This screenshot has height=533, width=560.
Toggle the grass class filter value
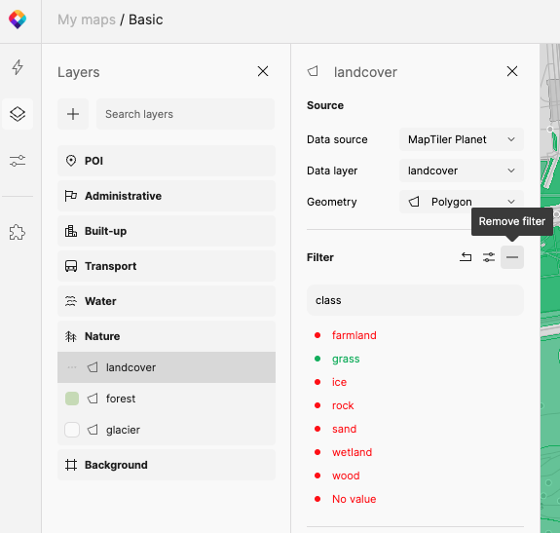coord(346,359)
